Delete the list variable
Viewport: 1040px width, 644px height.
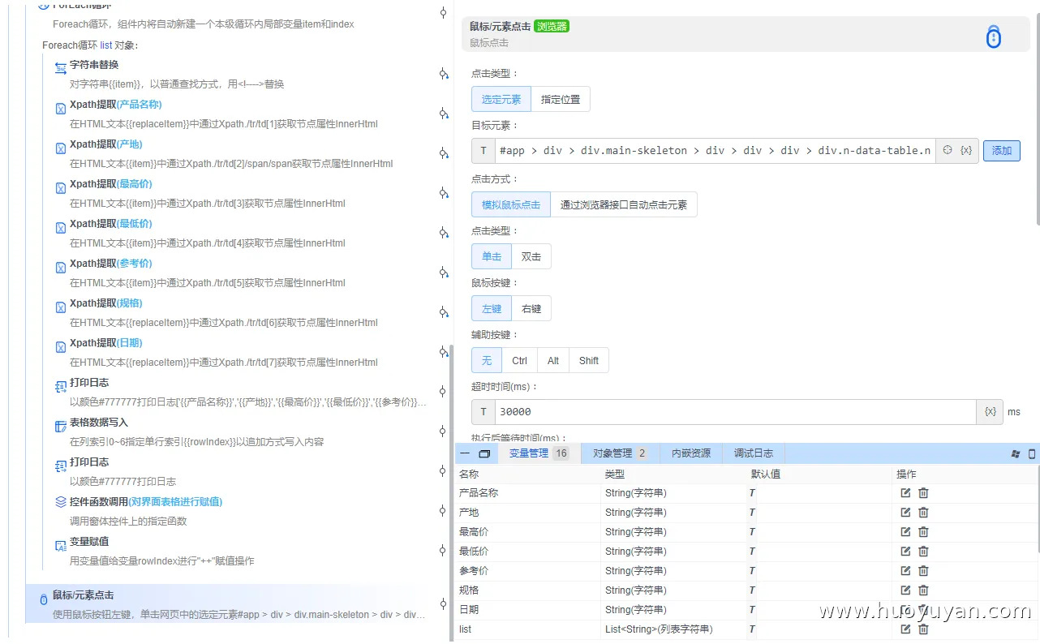923,629
